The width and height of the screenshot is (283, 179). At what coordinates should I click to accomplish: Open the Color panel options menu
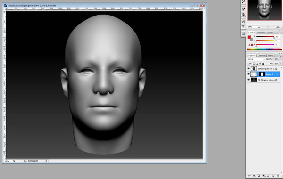tap(281, 33)
